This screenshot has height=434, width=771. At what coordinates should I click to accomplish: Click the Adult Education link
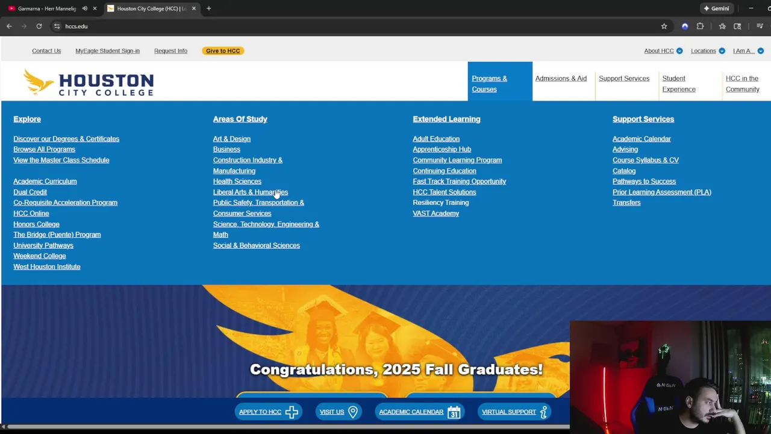tap(436, 139)
